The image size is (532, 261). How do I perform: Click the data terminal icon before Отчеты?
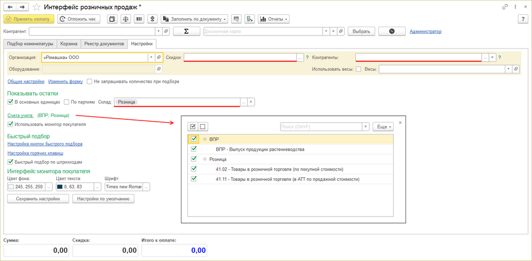pos(250,19)
